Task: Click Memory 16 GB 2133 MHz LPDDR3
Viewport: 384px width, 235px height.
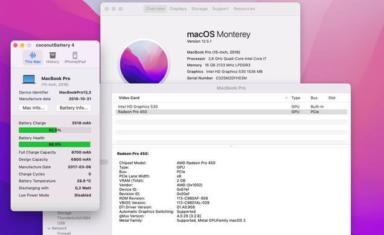Action: [219, 65]
